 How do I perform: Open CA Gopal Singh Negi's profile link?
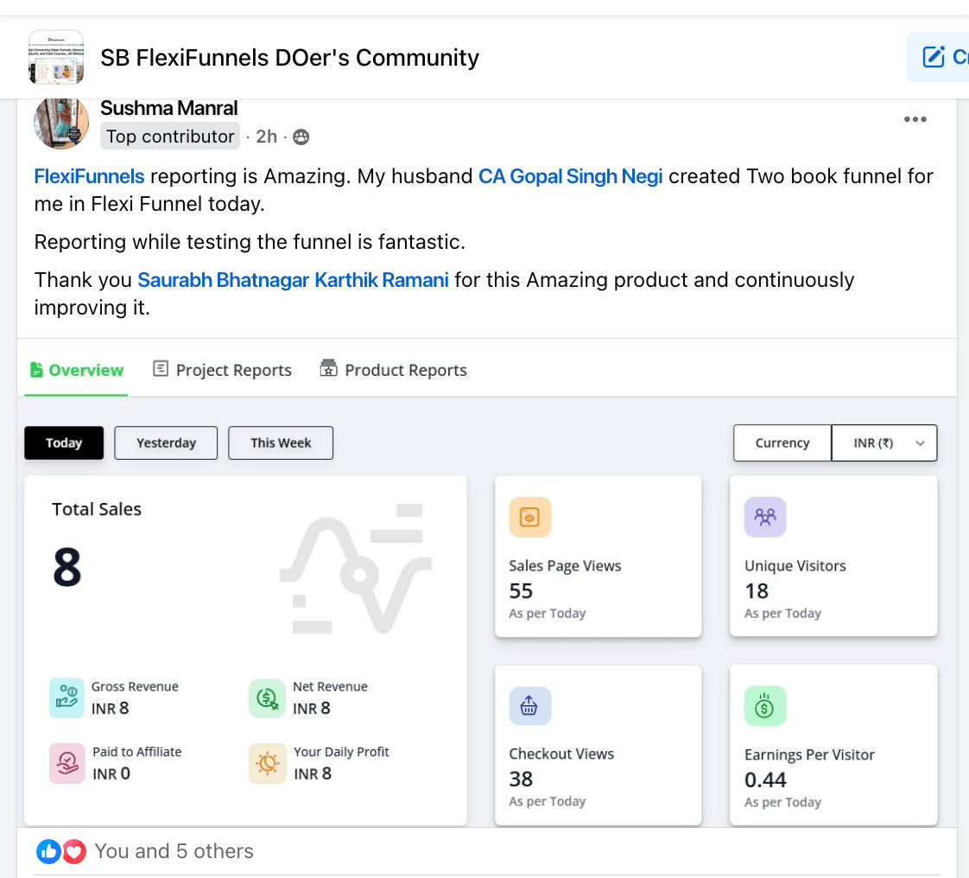point(570,176)
